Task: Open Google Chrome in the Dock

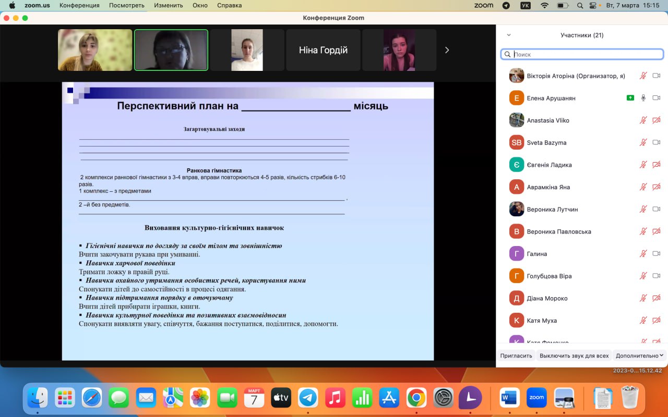Action: pos(416,398)
